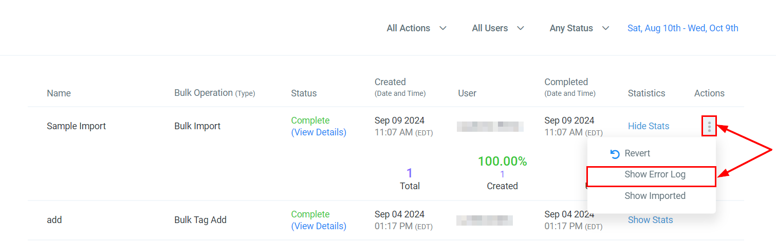This screenshot has height=241, width=776.
Task: Click the Complete status of add row
Action: point(310,214)
